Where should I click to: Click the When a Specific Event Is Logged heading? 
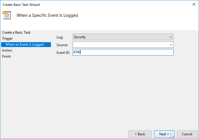(x=47, y=15)
